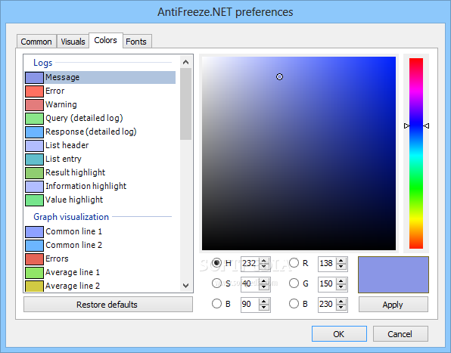Viewport: 451px width, 353px height.
Task: Select the Colors tab
Action: coord(105,40)
